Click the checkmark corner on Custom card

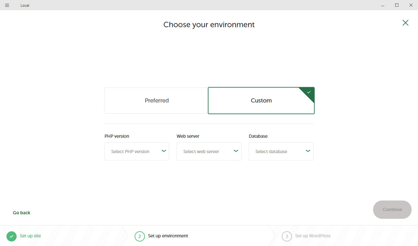(309, 92)
